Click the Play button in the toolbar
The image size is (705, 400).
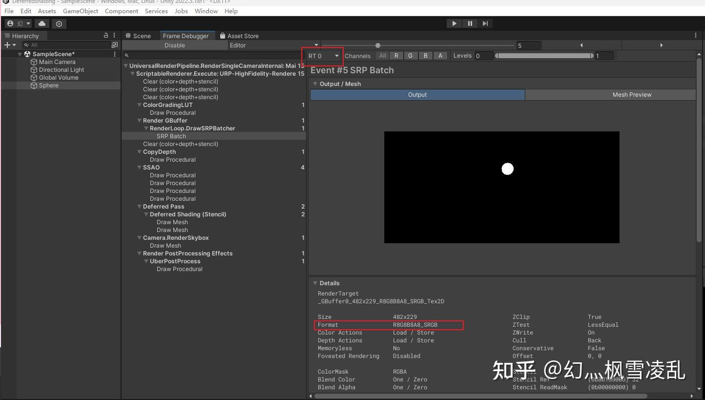click(x=454, y=24)
